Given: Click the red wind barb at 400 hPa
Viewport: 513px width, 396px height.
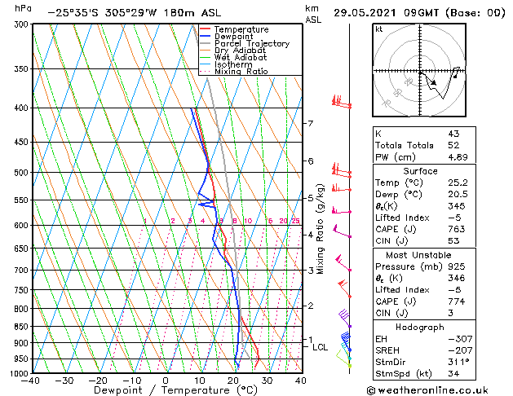Looking at the screenshot, I should (x=341, y=102).
